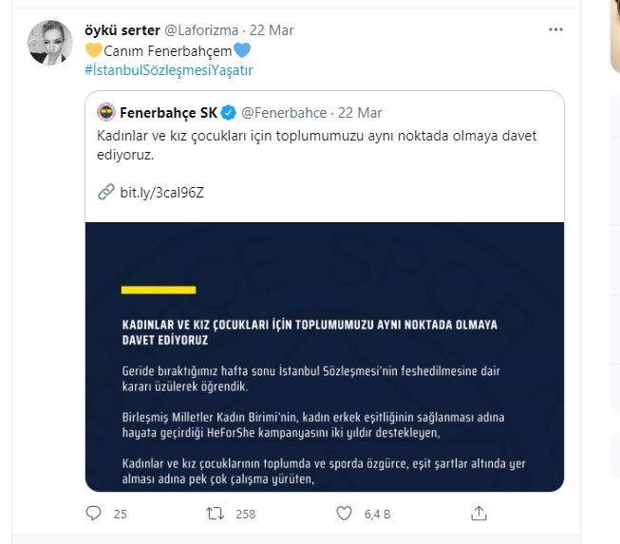Click the Fenerbahçe SK crest avatar
The image size is (620, 544).
(x=106, y=112)
